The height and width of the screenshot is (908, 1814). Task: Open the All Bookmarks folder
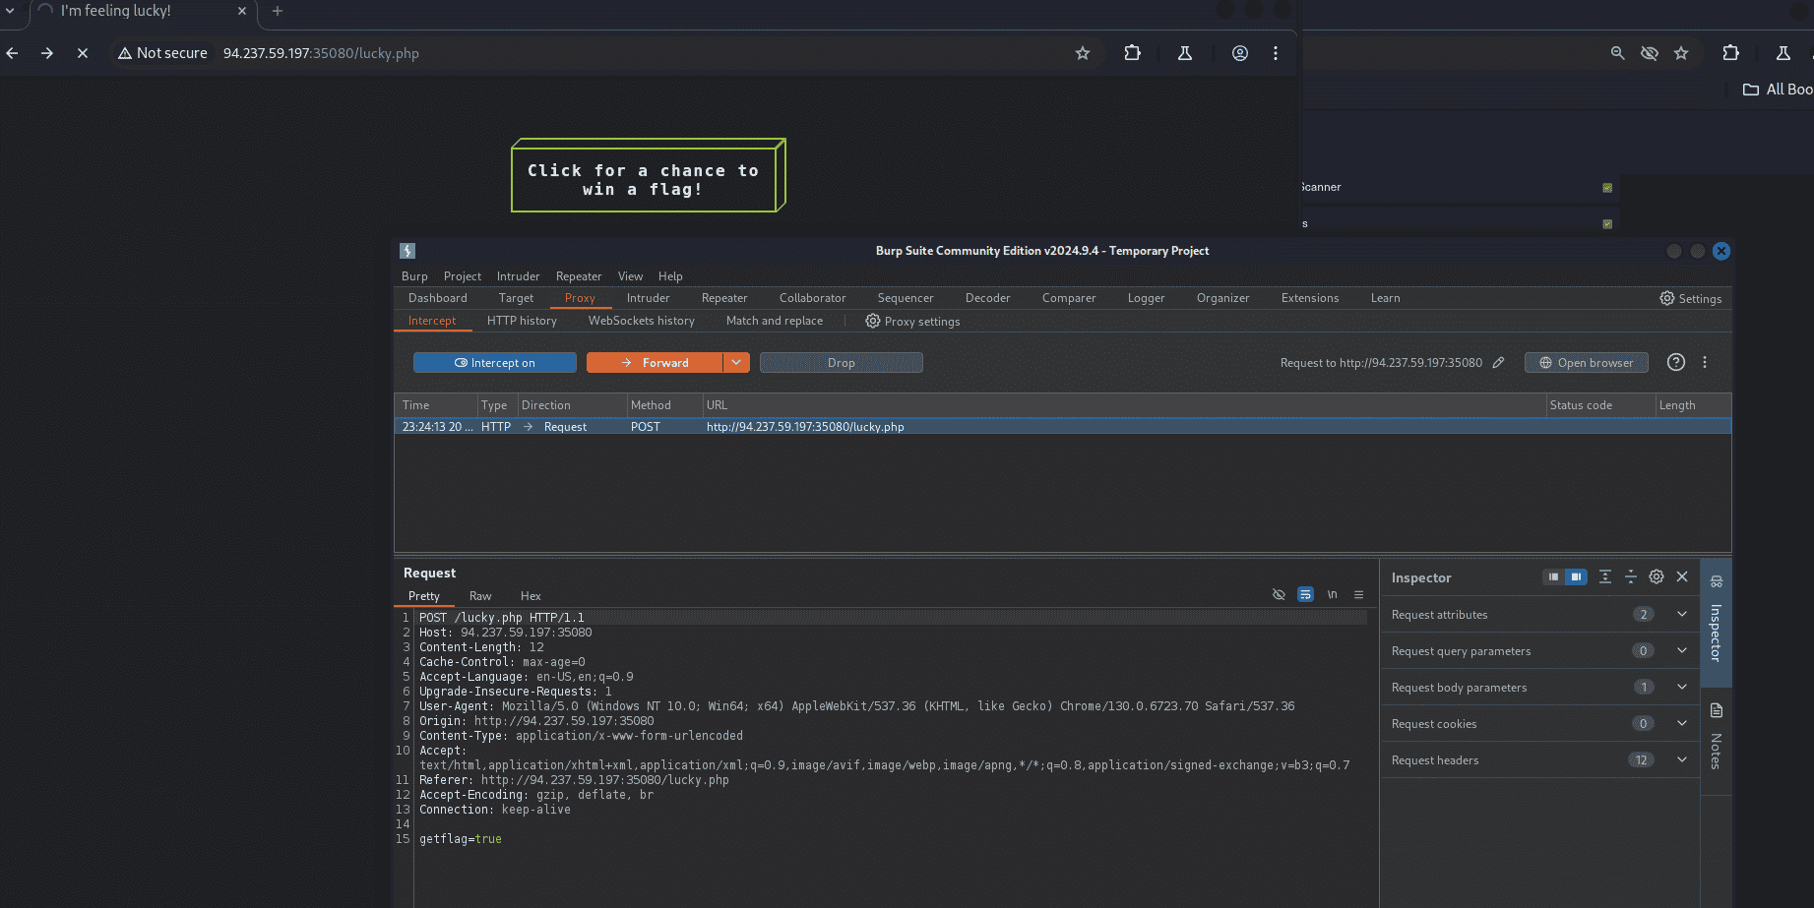1778,90
